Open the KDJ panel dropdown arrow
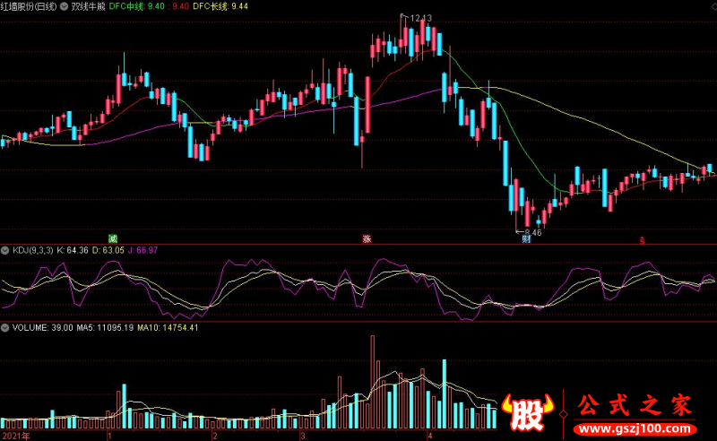 click(5, 250)
